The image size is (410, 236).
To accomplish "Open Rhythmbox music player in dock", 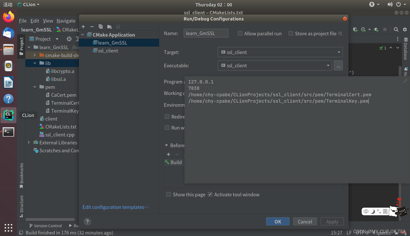I will pos(8,66).
